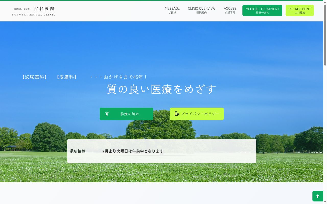Click the text おかげさまで45年！

click(x=125, y=77)
